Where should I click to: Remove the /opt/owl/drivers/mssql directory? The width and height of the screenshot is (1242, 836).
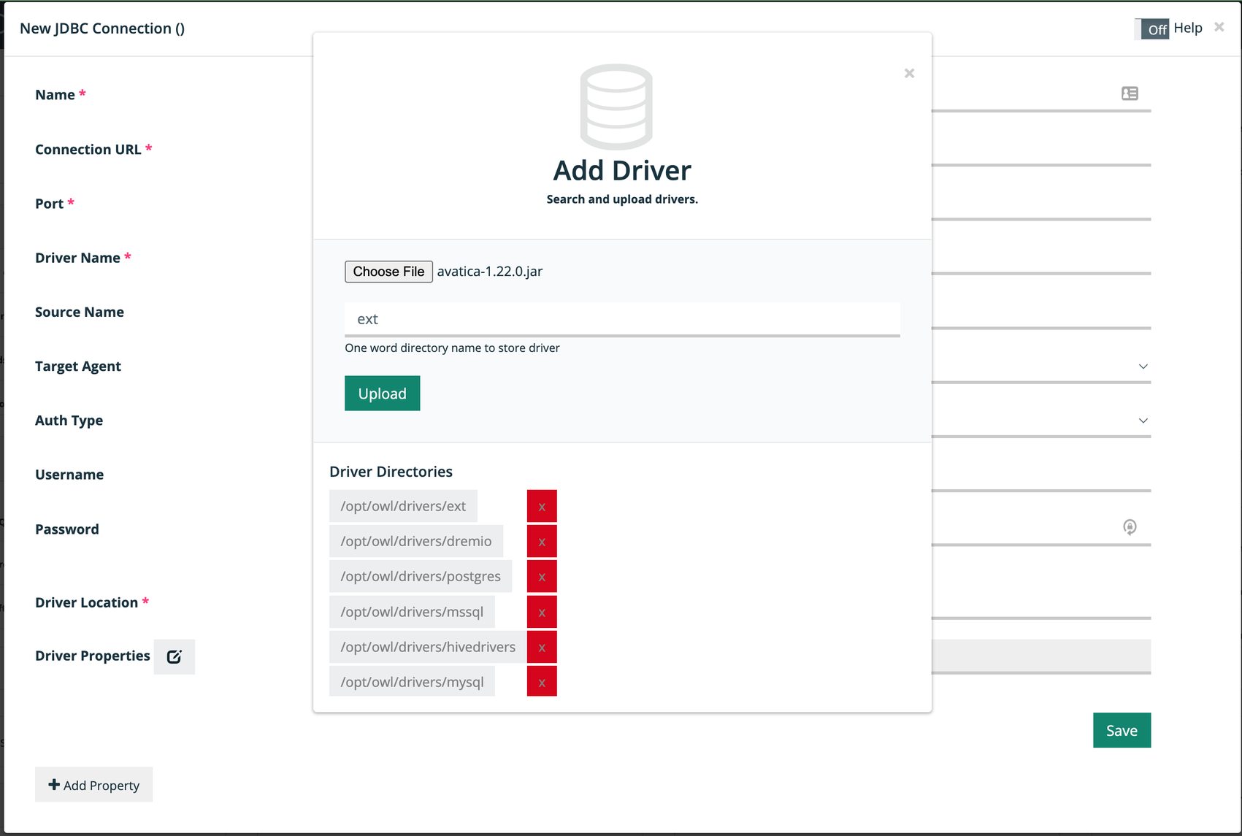542,611
